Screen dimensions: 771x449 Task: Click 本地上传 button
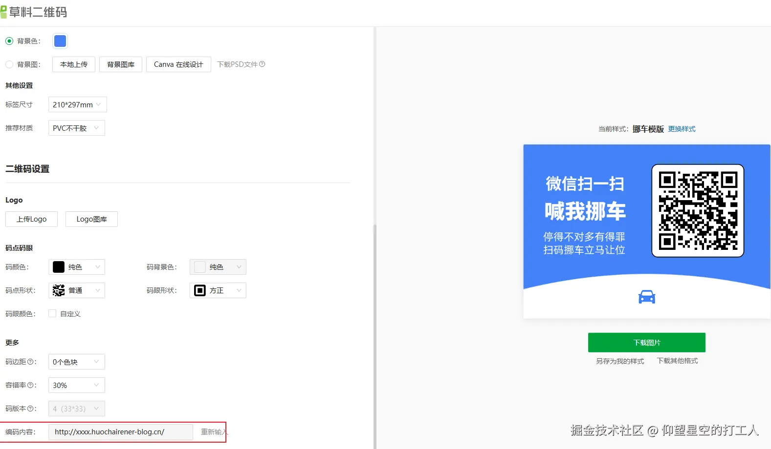pyautogui.click(x=74, y=64)
